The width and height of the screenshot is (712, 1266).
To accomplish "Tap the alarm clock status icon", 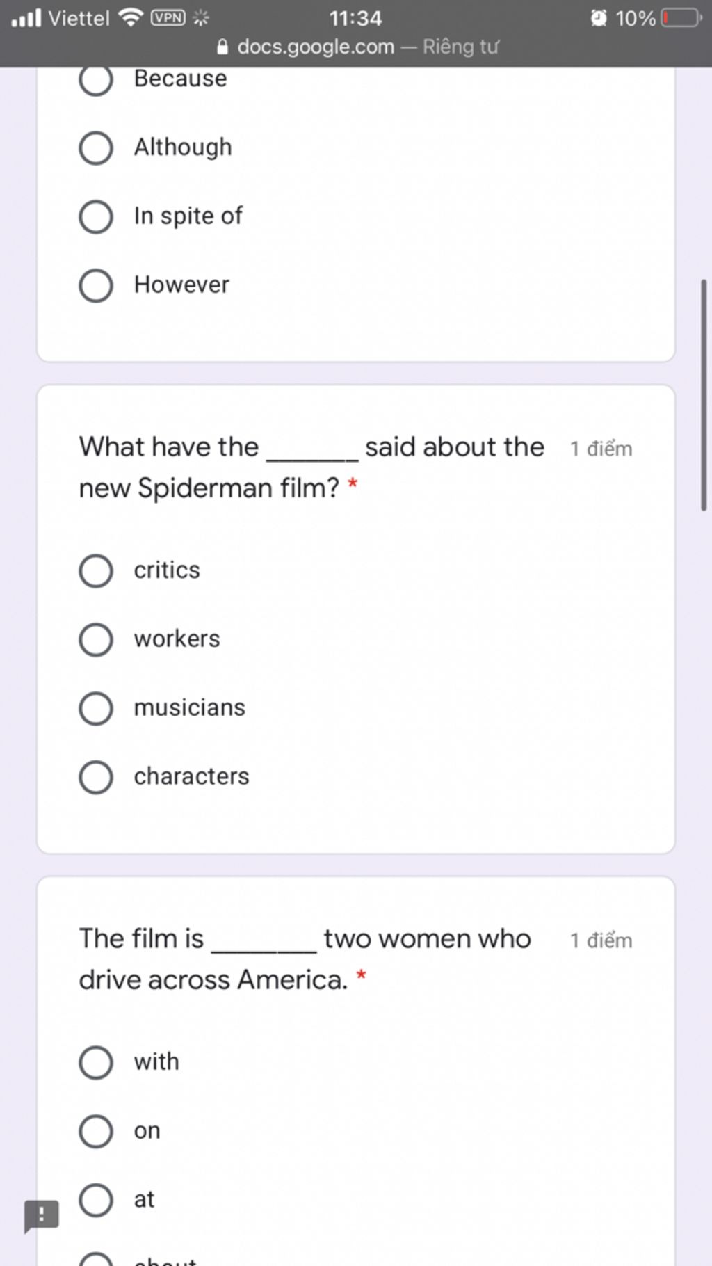I will point(599,17).
